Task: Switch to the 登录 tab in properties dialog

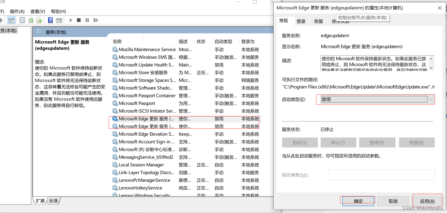Action: 301,21
